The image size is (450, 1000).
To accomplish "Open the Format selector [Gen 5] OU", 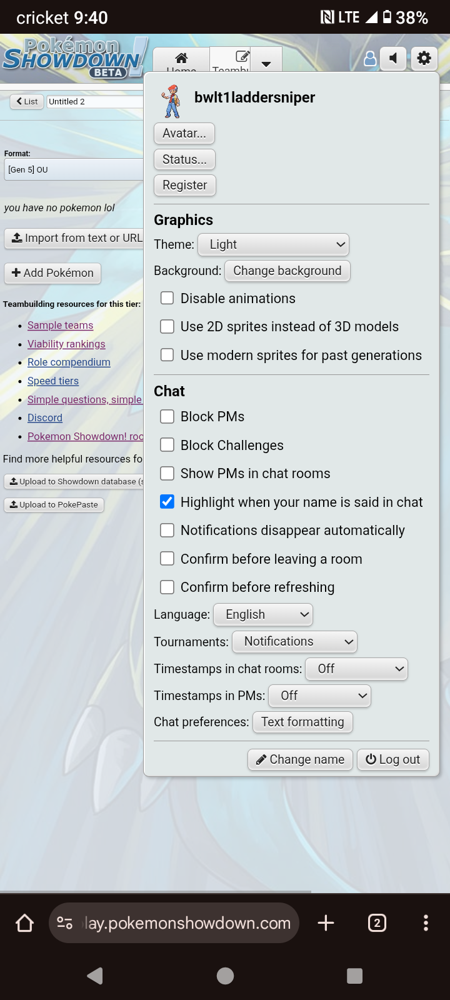I will pyautogui.click(x=74, y=169).
